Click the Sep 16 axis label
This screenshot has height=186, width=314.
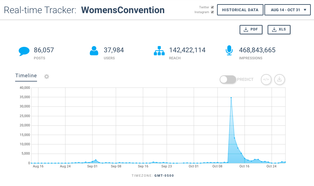(x=143, y=166)
